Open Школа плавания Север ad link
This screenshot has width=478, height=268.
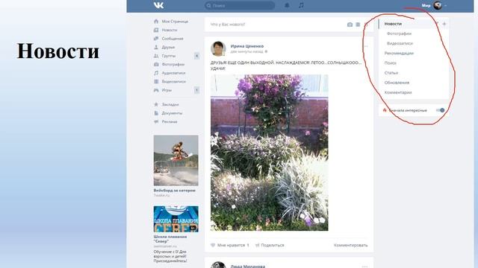[x=170, y=239]
